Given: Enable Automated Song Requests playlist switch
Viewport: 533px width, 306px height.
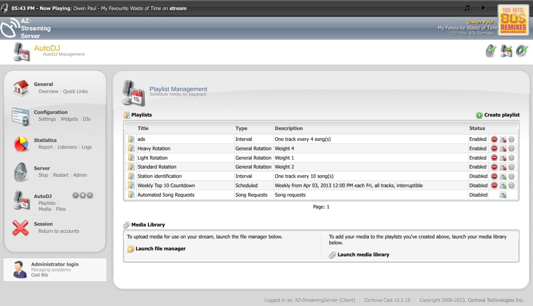Looking at the screenshot, I should pyautogui.click(x=503, y=195).
